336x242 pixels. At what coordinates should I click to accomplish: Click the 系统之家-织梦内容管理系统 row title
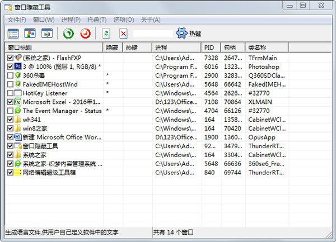[63, 164]
